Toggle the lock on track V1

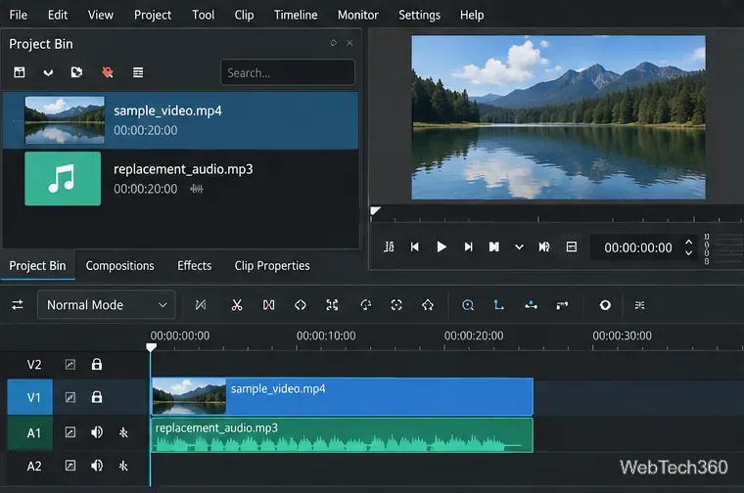97,397
